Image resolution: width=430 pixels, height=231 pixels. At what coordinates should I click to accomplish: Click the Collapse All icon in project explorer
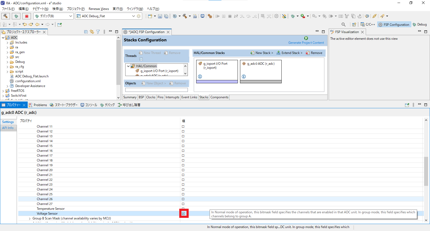click(x=86, y=32)
